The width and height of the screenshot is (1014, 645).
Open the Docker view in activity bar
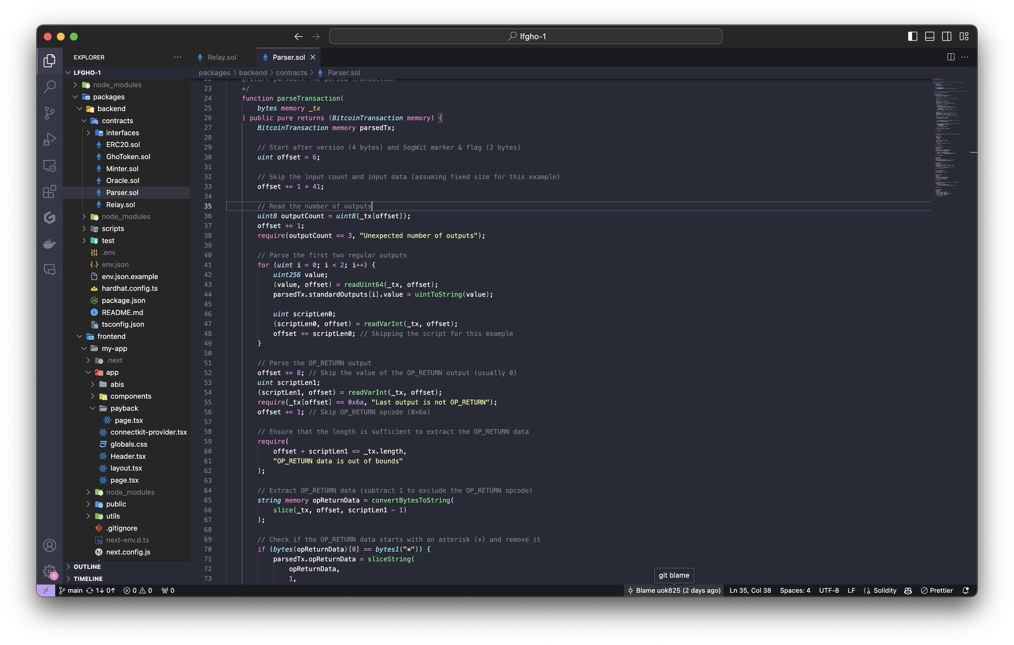[50, 243]
